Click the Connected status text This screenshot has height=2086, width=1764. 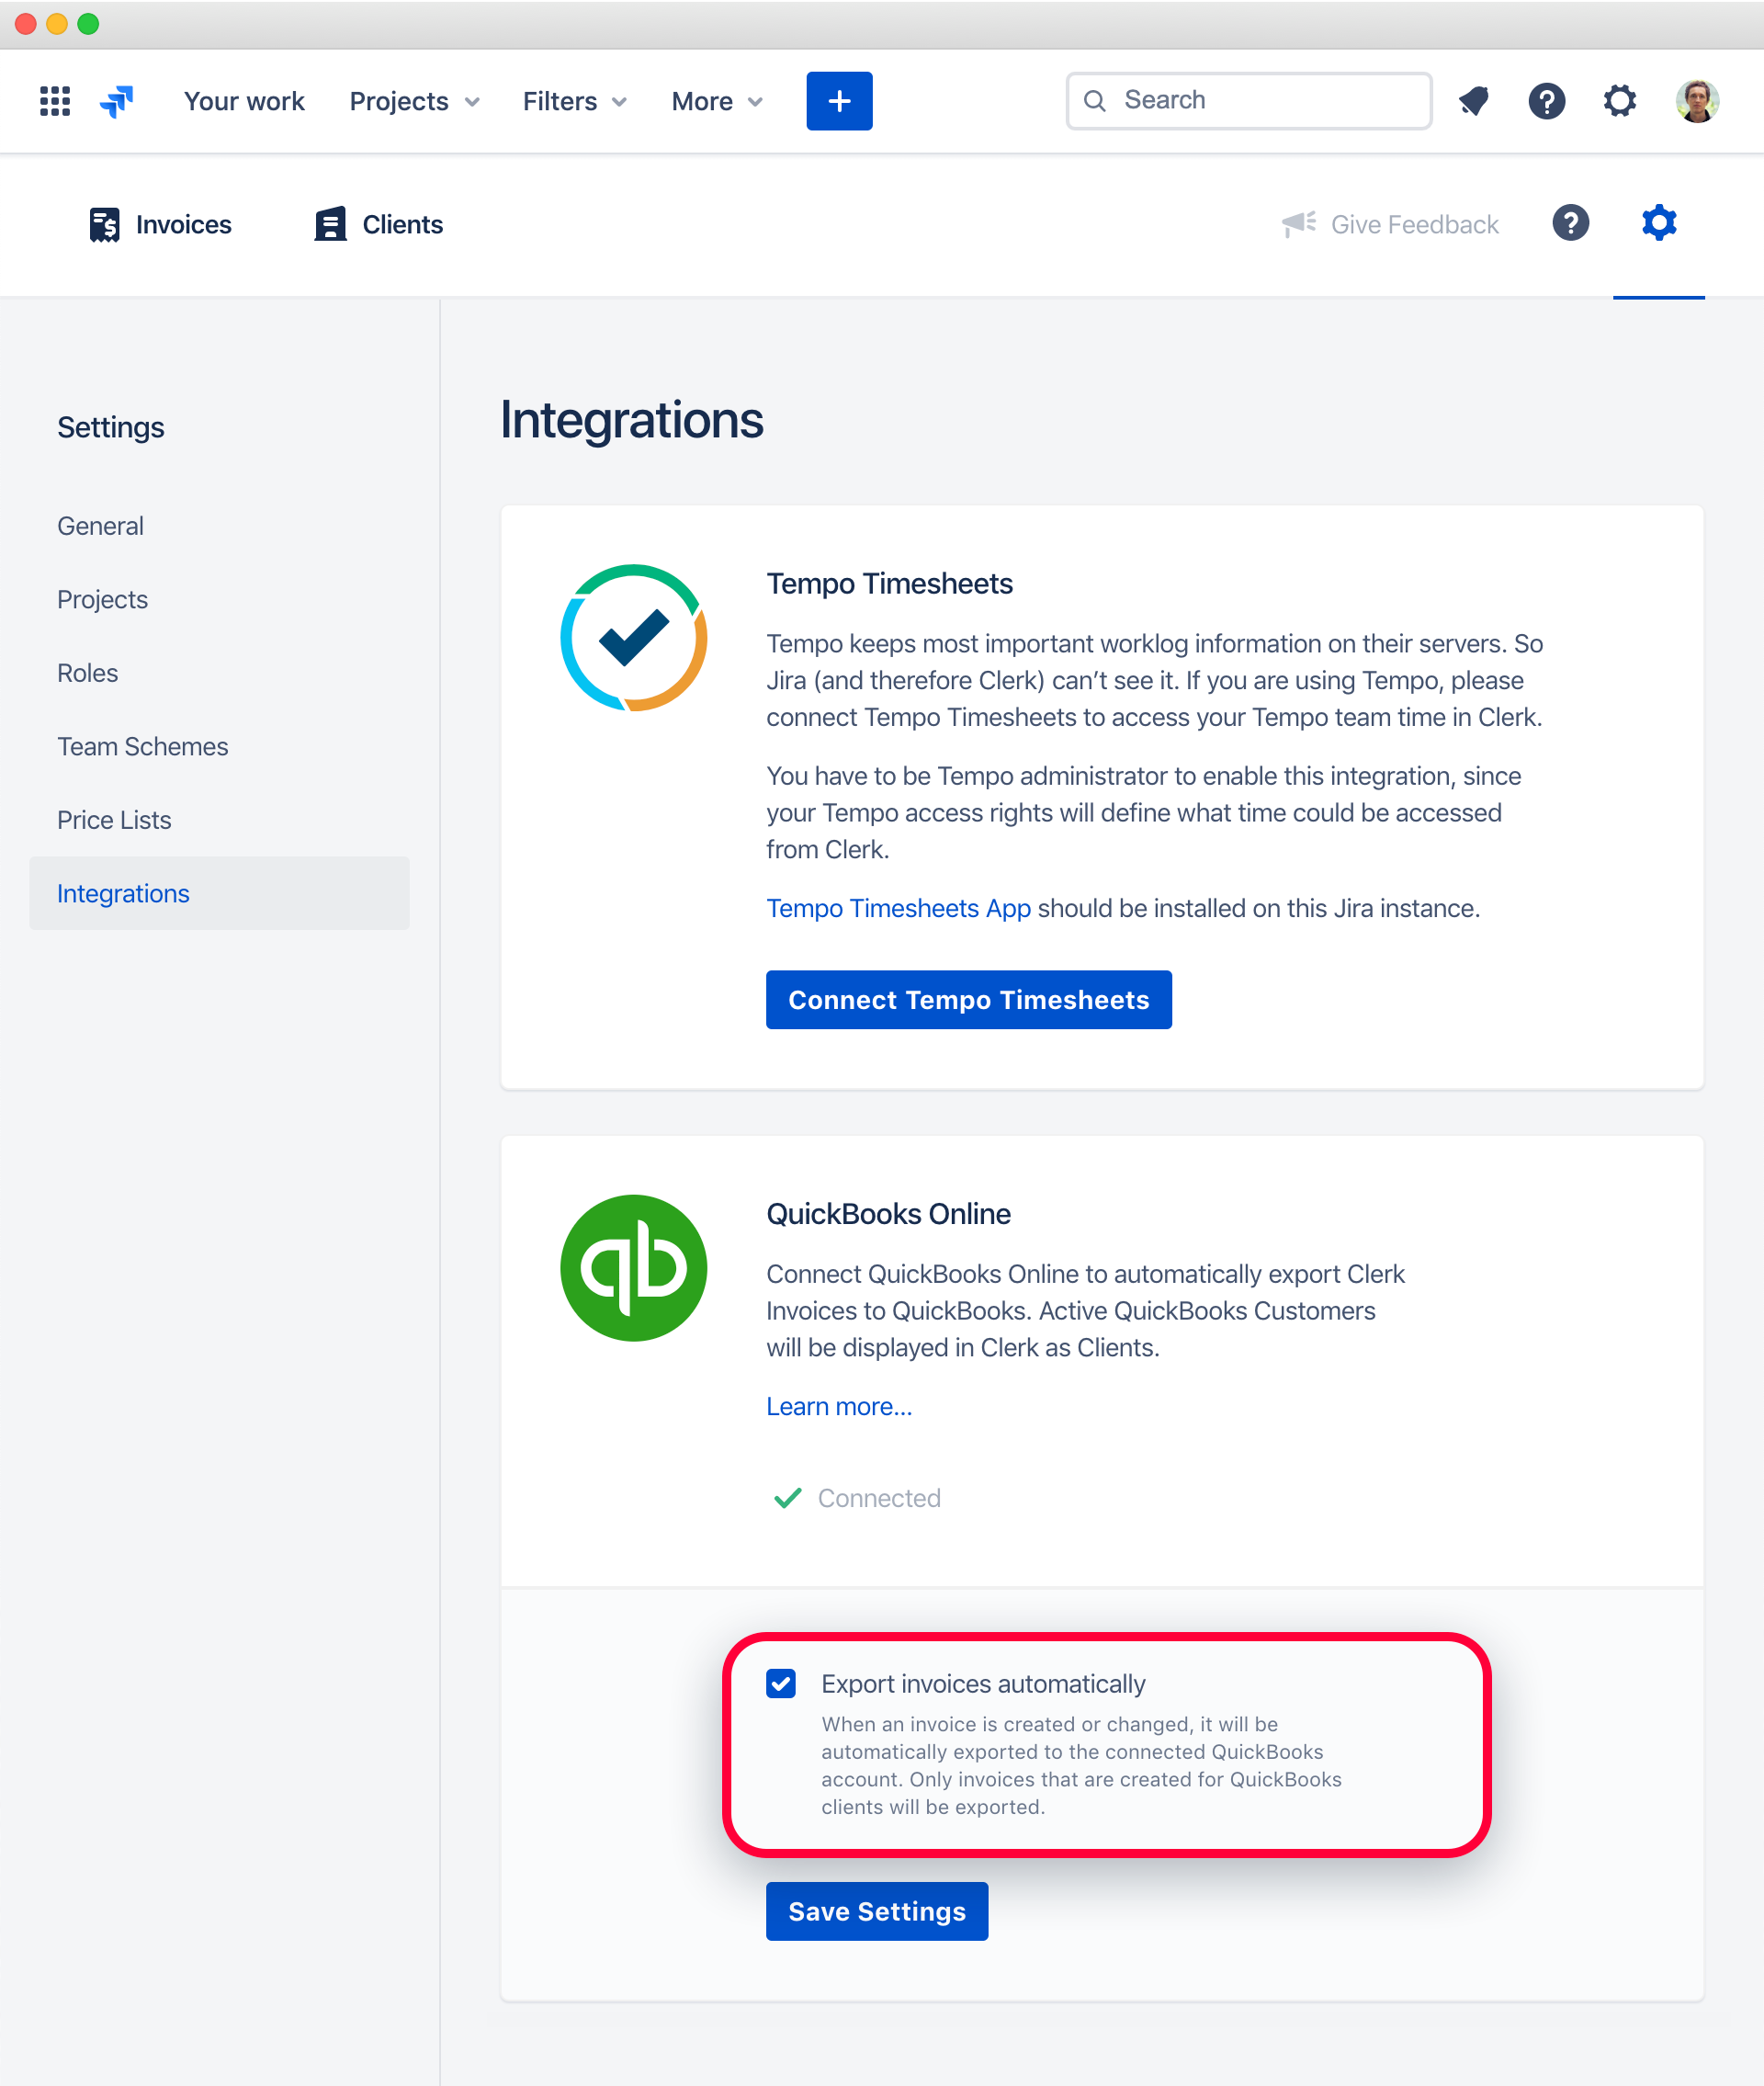[x=879, y=1498]
